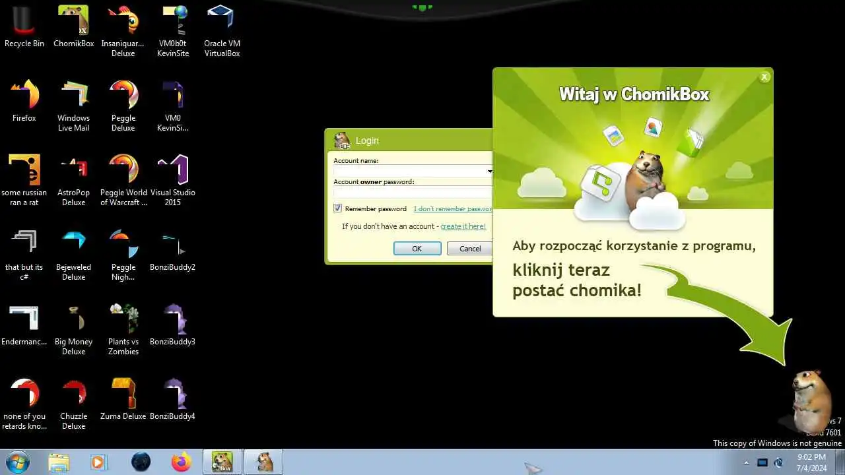Open the dark globe taskbar app
Viewport: 845px width, 475px height.
(x=141, y=462)
